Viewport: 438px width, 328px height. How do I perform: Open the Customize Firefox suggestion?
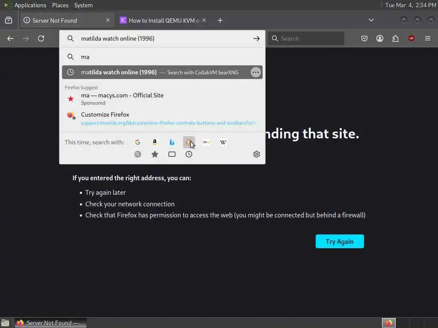coord(162,119)
